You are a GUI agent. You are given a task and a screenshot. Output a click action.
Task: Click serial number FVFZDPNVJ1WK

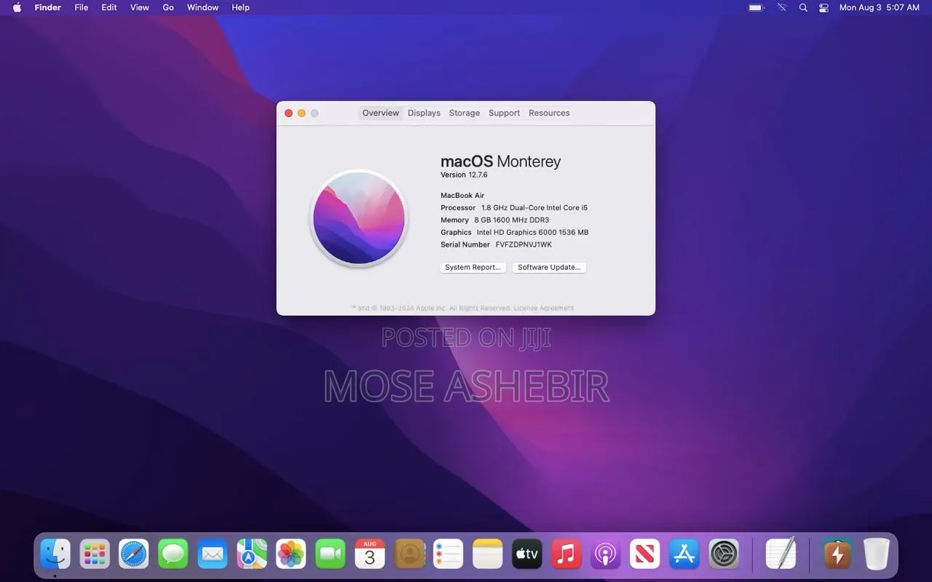(524, 244)
